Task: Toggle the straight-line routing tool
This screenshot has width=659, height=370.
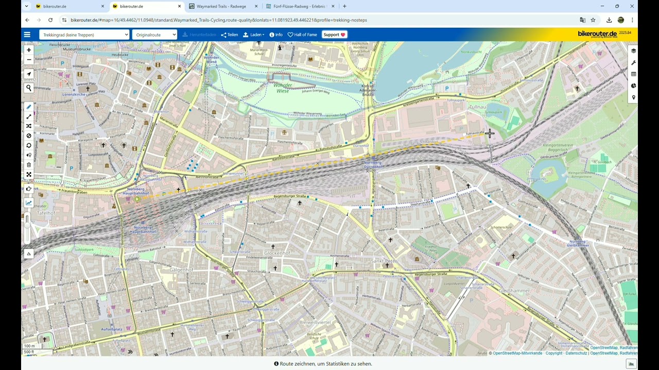Action: [x=29, y=117]
